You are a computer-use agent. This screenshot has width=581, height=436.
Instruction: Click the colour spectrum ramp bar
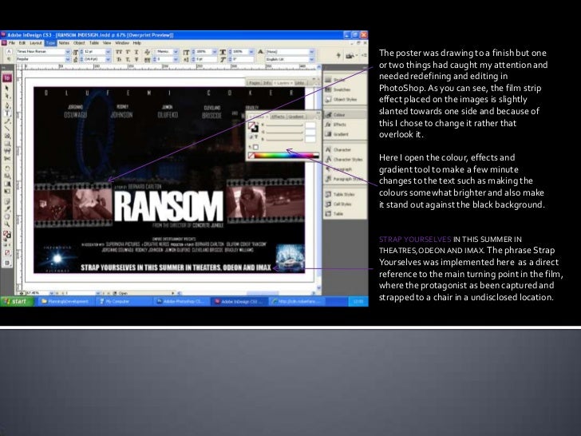click(287, 156)
